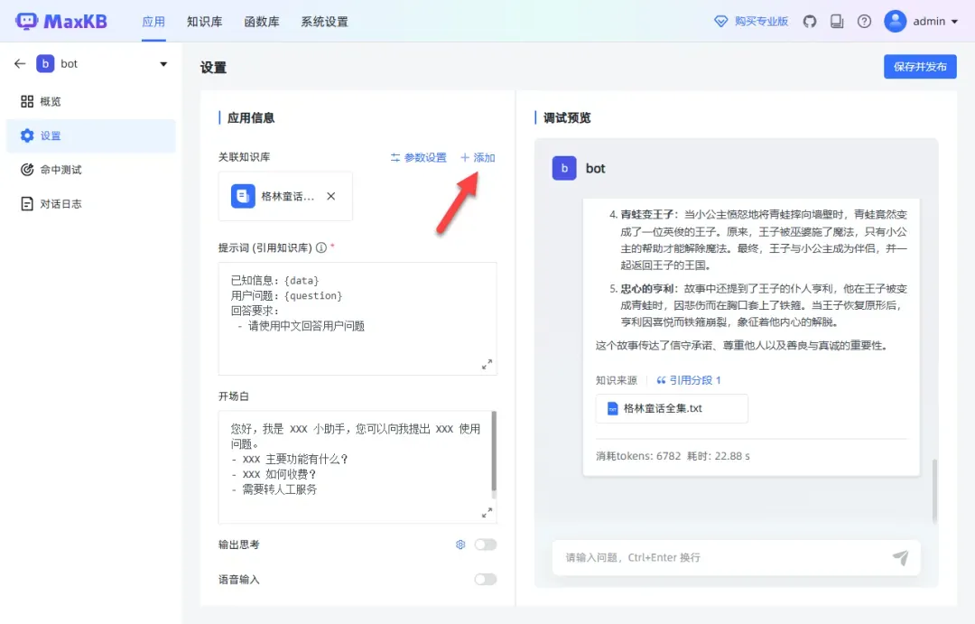Click the 青蛙变王子 heading text
The image size is (975, 624).
click(x=646, y=215)
